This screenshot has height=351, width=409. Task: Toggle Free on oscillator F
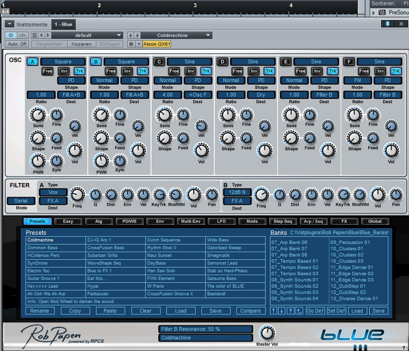point(364,71)
